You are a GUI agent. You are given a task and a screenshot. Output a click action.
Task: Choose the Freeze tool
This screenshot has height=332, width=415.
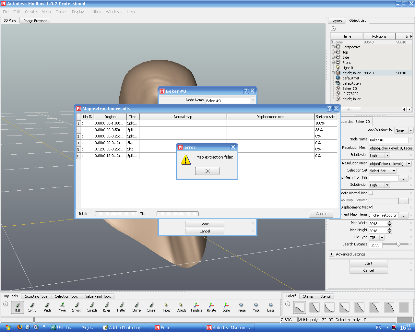[x=241, y=307]
